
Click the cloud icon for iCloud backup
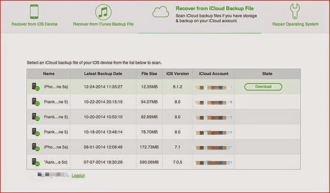pos(161,12)
